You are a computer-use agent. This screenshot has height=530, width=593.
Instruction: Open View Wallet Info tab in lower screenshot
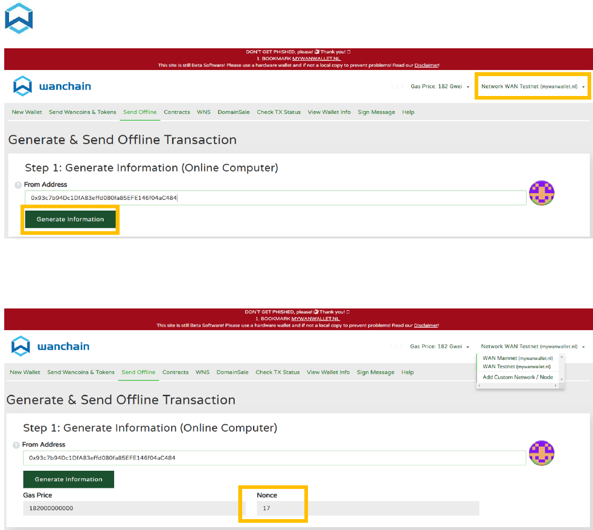tap(329, 372)
